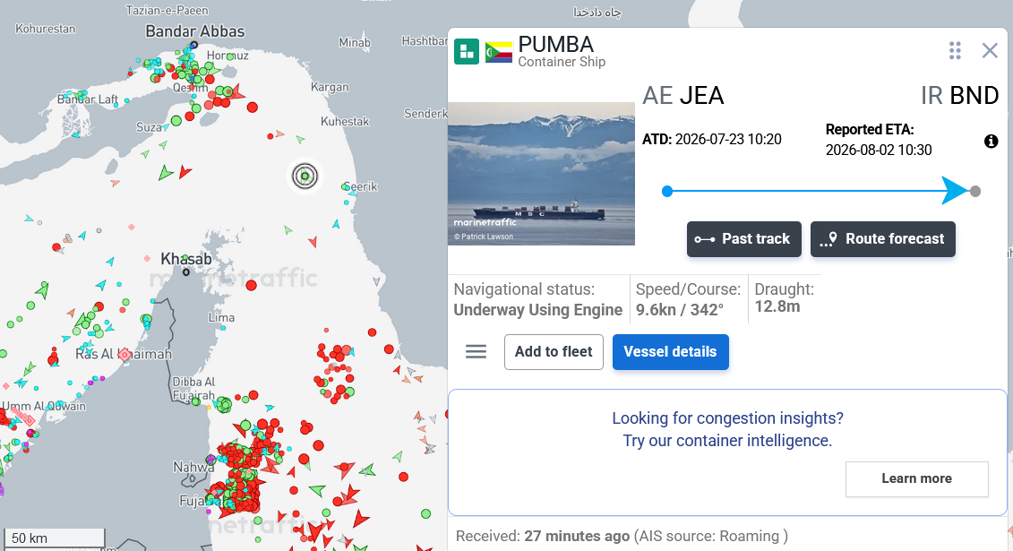Click the Reported ETA 2026-08-02 10:30 value
The height and width of the screenshot is (551, 1013).
pos(879,150)
